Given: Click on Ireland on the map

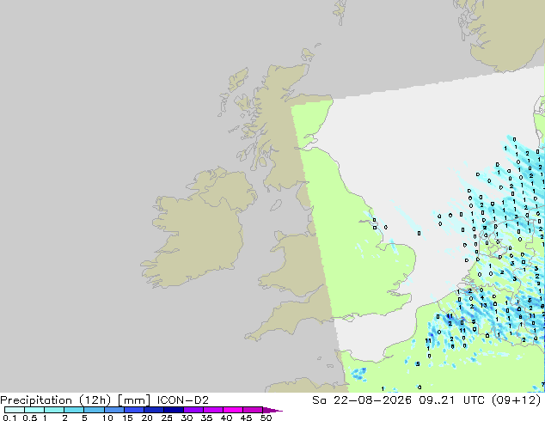Looking at the screenshot, I should [x=198, y=229].
